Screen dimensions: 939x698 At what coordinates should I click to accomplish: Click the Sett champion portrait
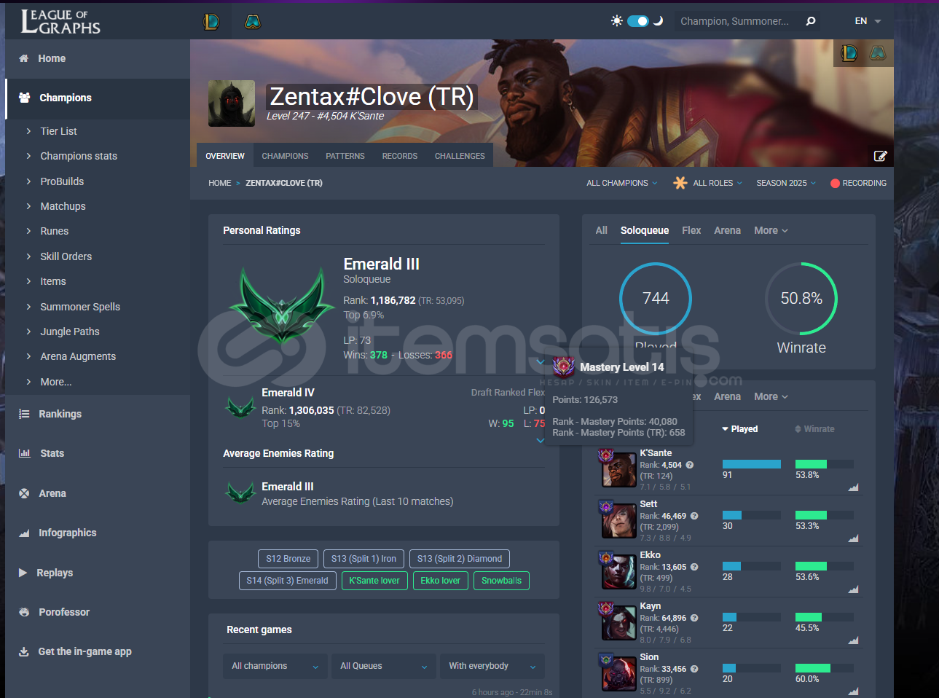point(618,521)
